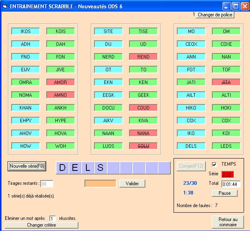
Task: Click the application icon in title bar
Action: [5, 6]
